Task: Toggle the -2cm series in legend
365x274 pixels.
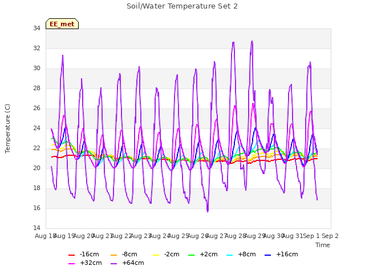Action: pyautogui.click(x=166, y=254)
